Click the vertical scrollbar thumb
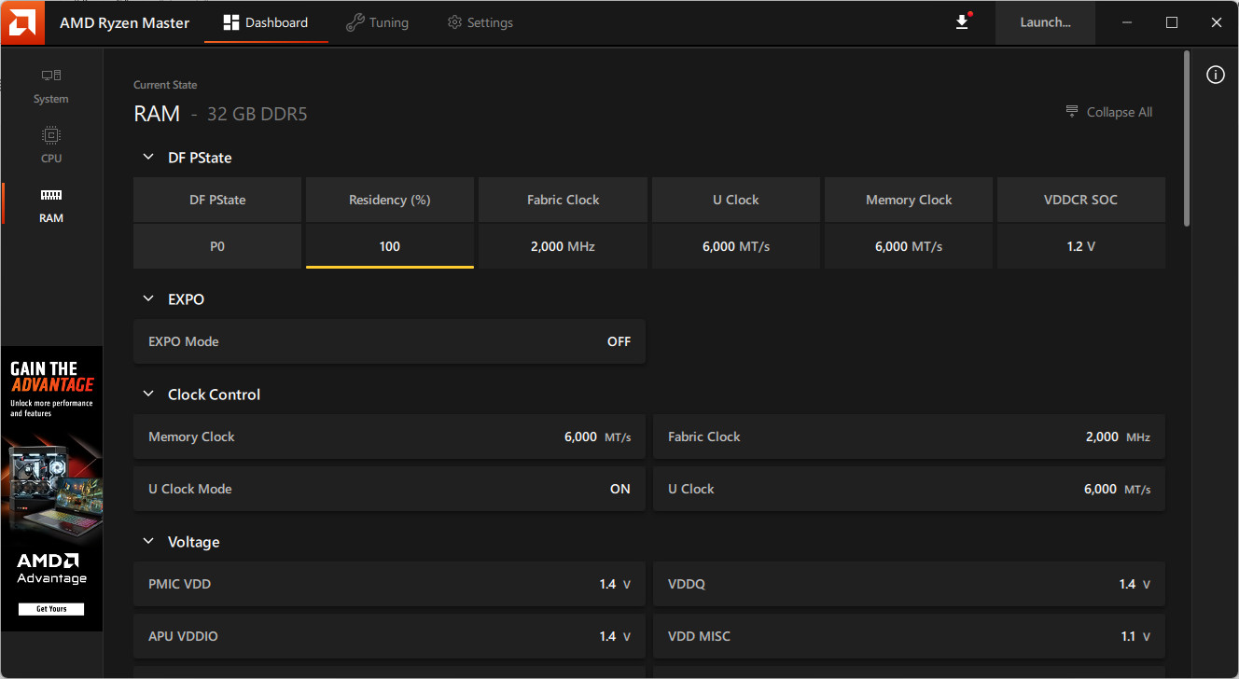Screen dimensions: 1239x679 point(1187,138)
